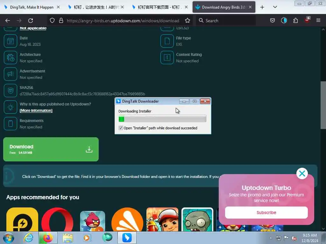Open the tracking protection shield icon
The width and height of the screenshot is (326, 244).
tap(52, 20)
